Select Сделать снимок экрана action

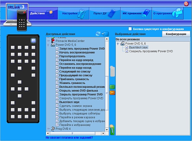coord(76,106)
